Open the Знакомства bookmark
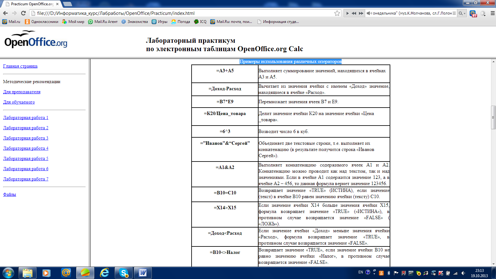496x279 pixels. coord(135,22)
